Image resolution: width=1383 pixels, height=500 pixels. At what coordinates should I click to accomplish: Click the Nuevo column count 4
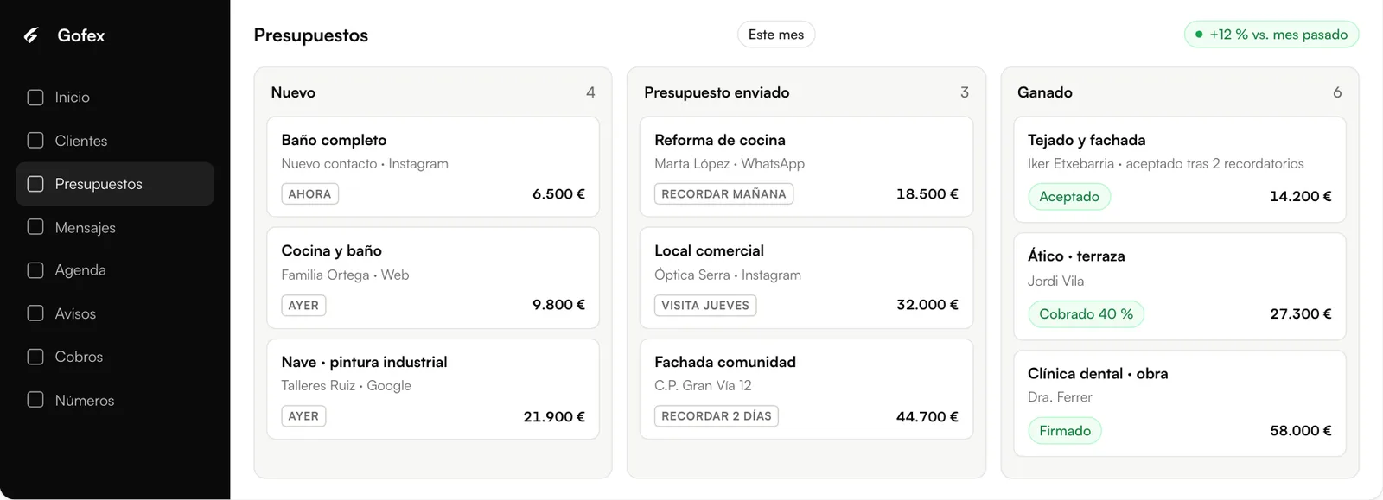(x=590, y=92)
